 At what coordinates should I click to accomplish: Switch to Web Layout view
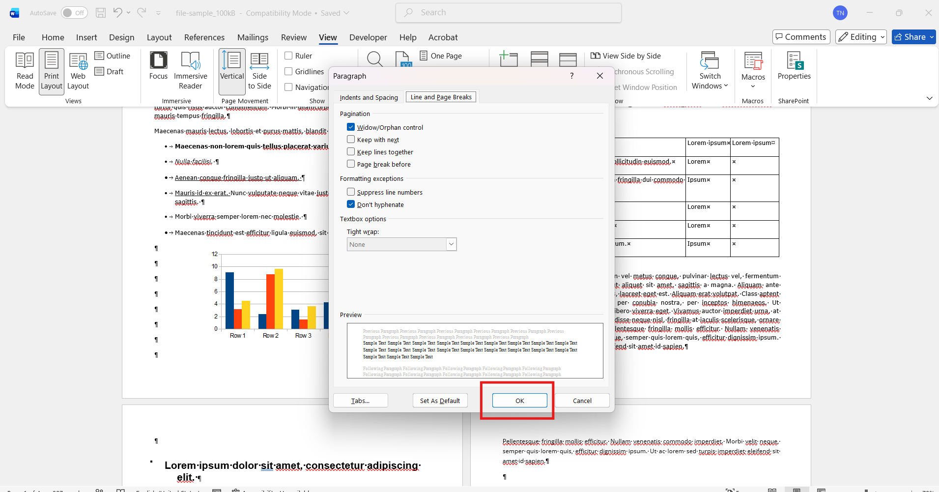tap(78, 71)
